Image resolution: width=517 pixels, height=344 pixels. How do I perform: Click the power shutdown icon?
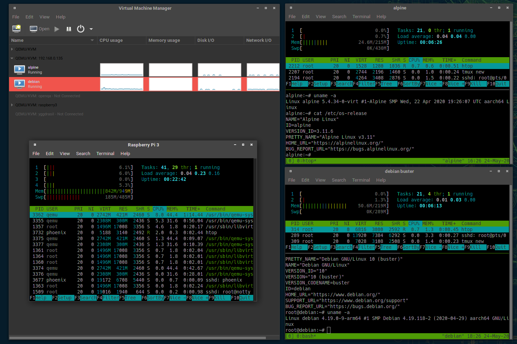coord(81,29)
